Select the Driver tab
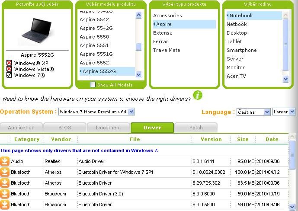Image resolution: width=298 pixels, height=211 pixels. click(152, 128)
